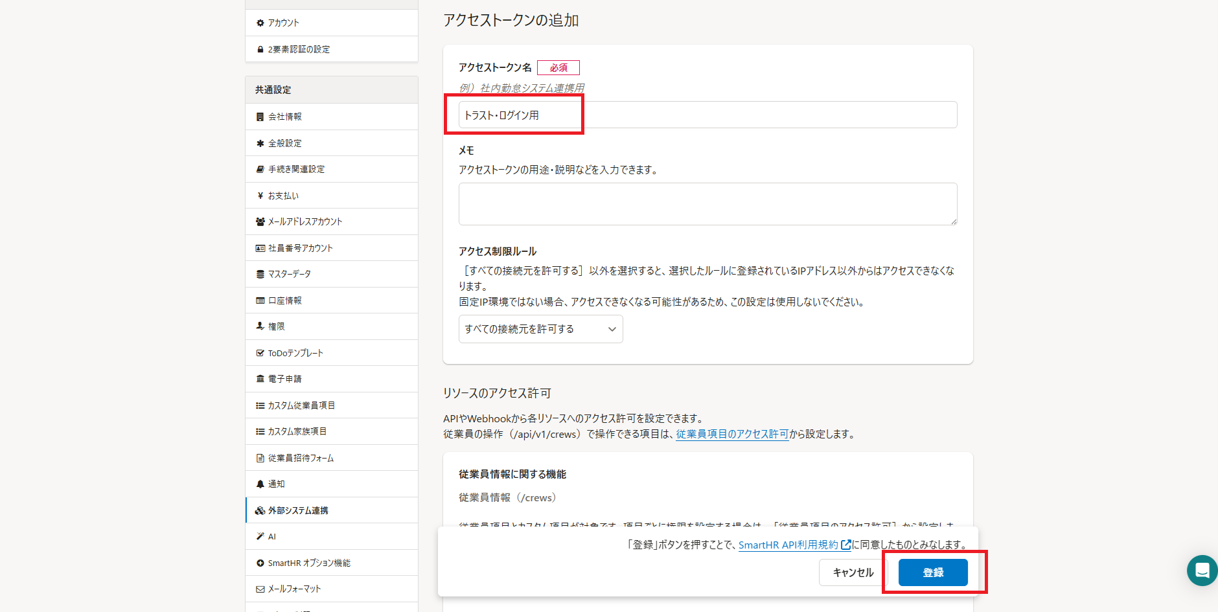Click the 共通設定 section header

(332, 90)
